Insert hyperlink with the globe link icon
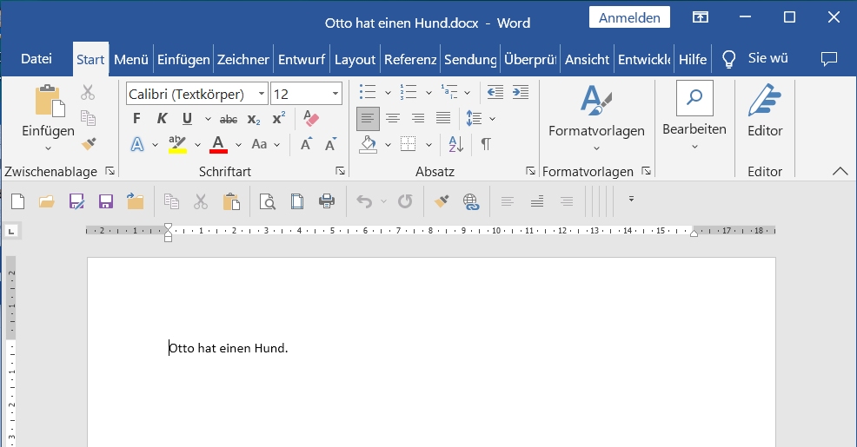The width and height of the screenshot is (857, 447). (x=470, y=202)
